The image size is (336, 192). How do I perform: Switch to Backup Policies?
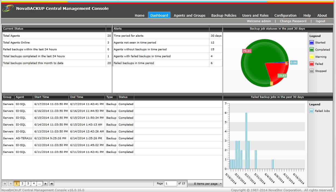coord(224,15)
